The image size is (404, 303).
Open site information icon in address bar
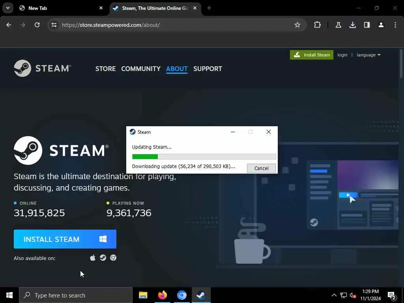click(54, 25)
